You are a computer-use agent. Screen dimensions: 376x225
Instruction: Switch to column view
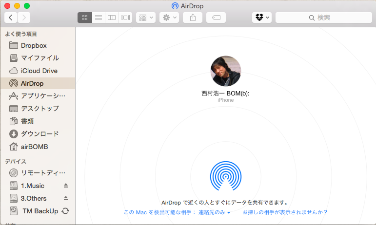pyautogui.click(x=112, y=18)
